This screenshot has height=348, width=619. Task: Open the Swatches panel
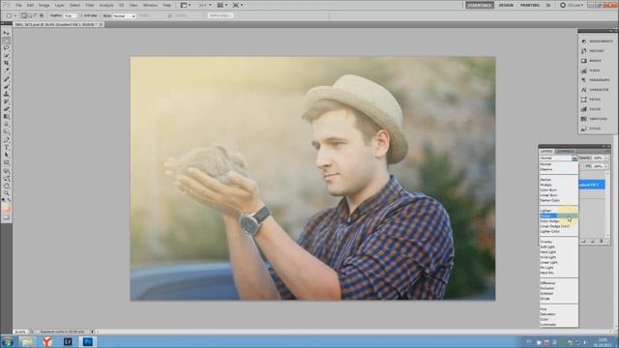tap(594, 119)
